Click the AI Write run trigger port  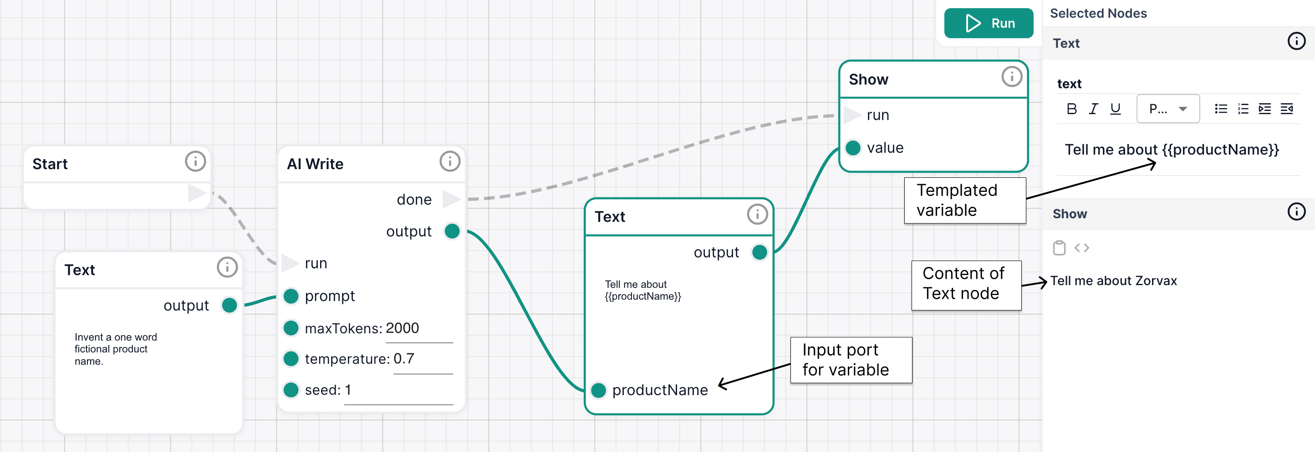(x=290, y=263)
